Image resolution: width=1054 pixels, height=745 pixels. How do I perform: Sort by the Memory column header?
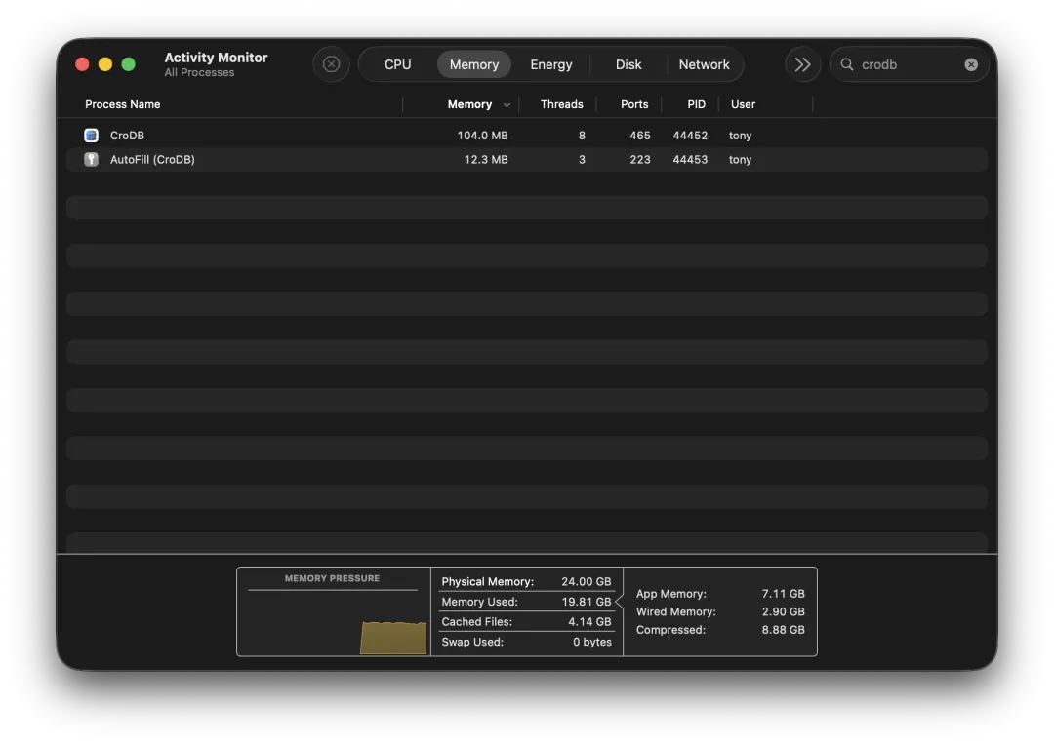(x=469, y=104)
